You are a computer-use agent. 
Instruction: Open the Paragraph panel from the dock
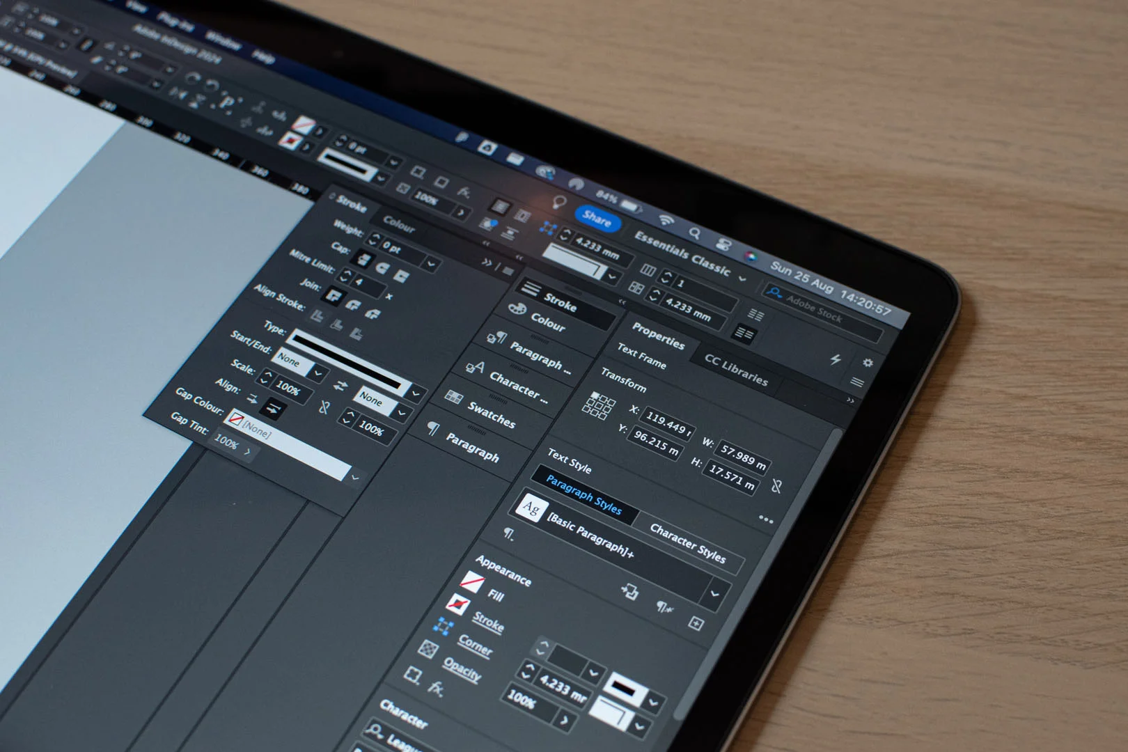(464, 442)
